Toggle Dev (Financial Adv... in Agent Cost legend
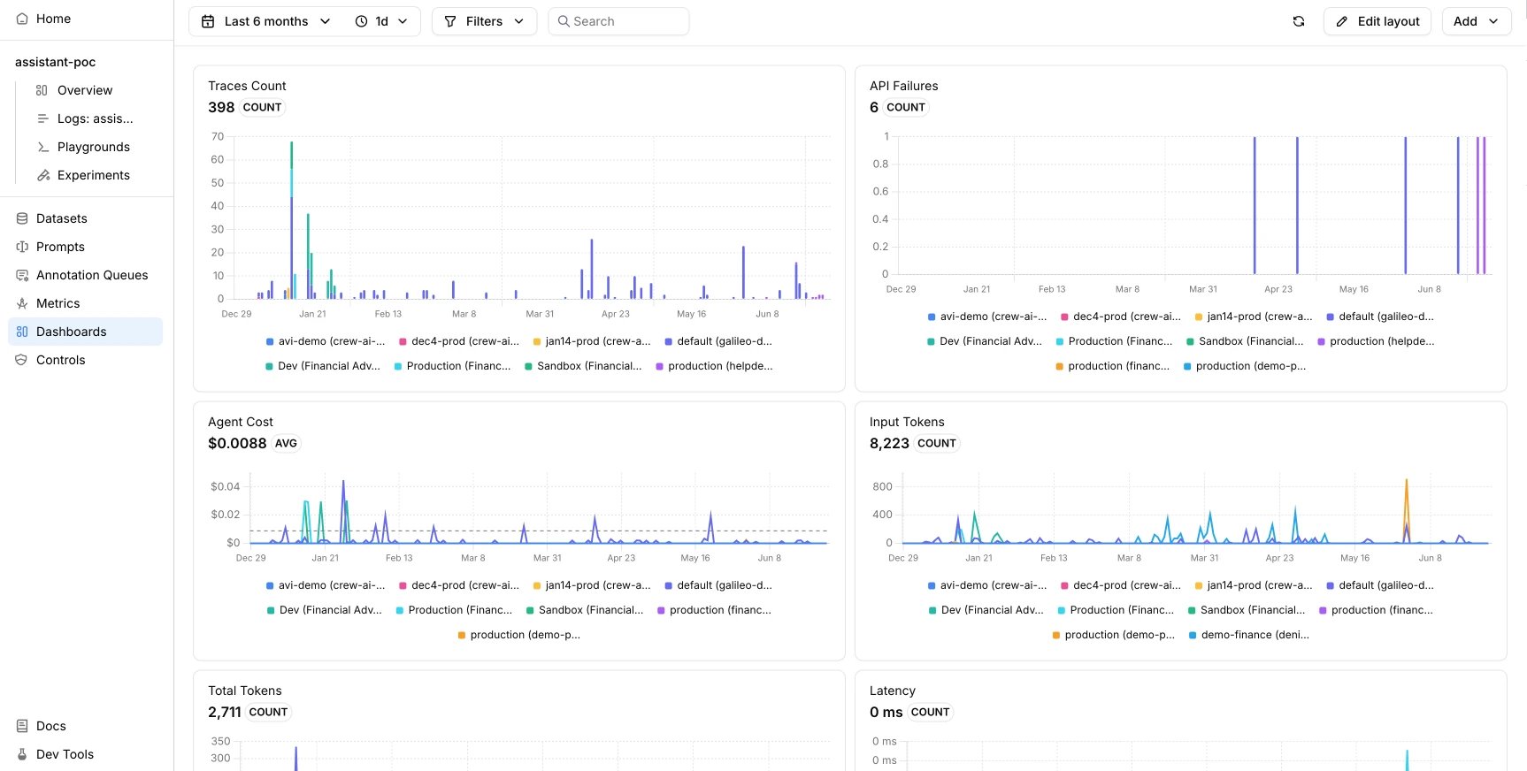 325,610
